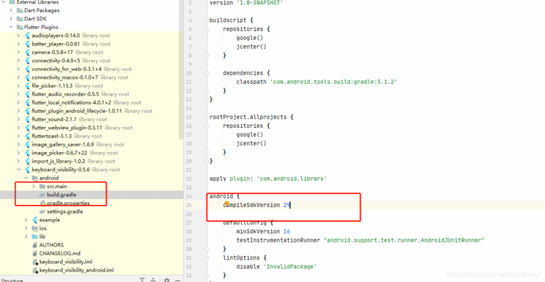Expand the lib folder
This screenshot has height=282, width=545.
(x=27, y=236)
